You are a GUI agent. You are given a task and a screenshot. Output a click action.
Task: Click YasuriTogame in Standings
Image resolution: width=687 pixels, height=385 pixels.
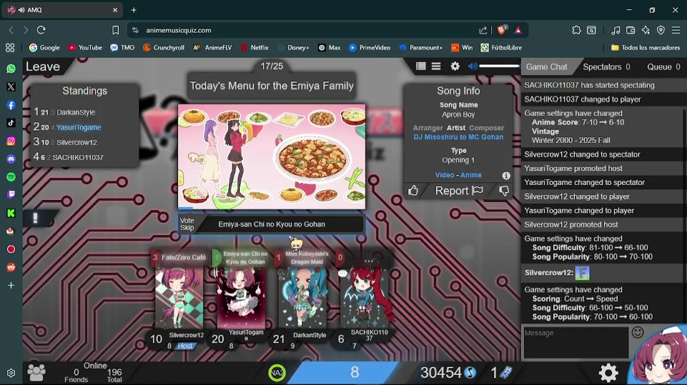[79, 127]
